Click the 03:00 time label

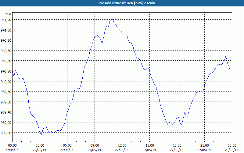[x=40, y=146]
